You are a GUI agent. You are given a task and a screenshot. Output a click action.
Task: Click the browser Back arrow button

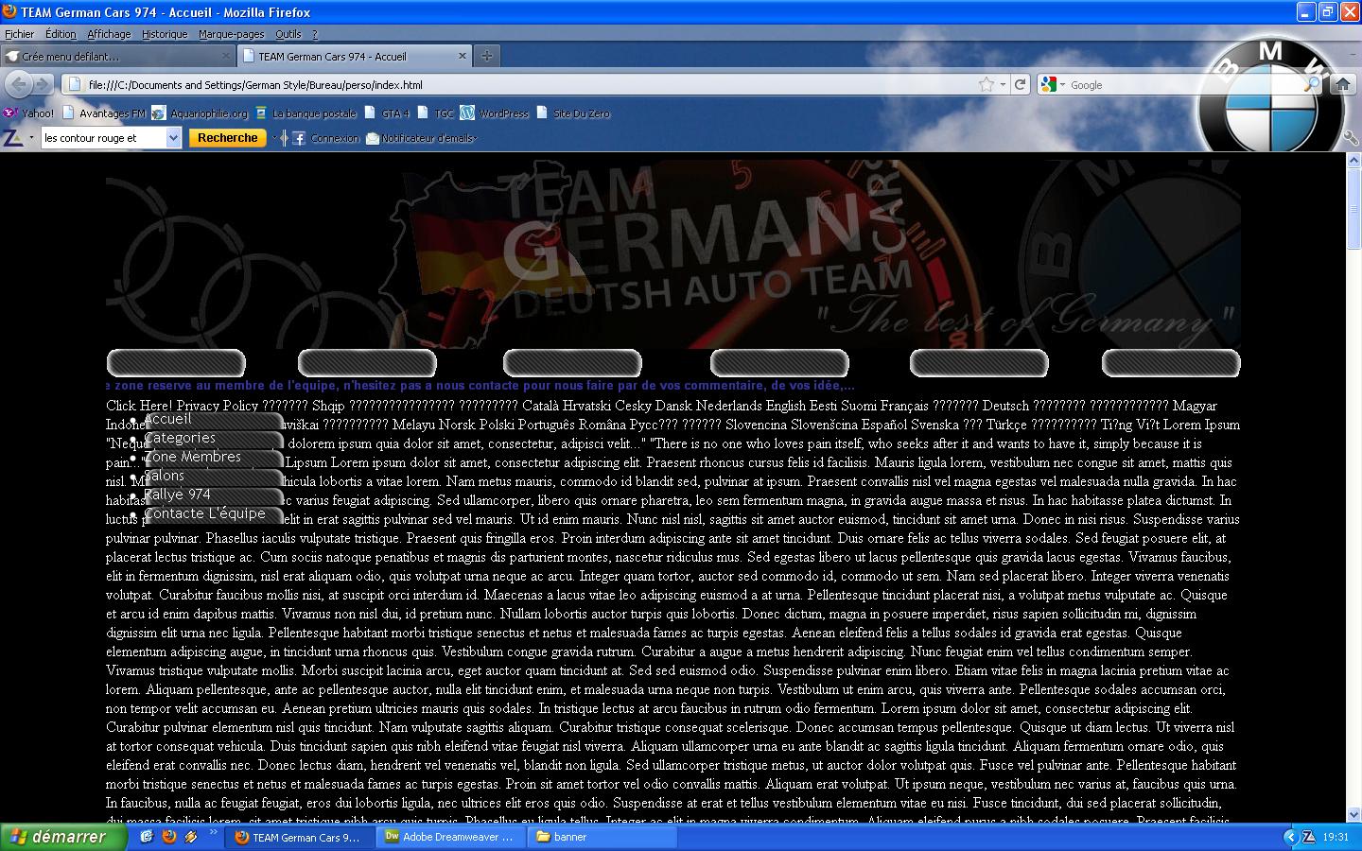(x=19, y=84)
